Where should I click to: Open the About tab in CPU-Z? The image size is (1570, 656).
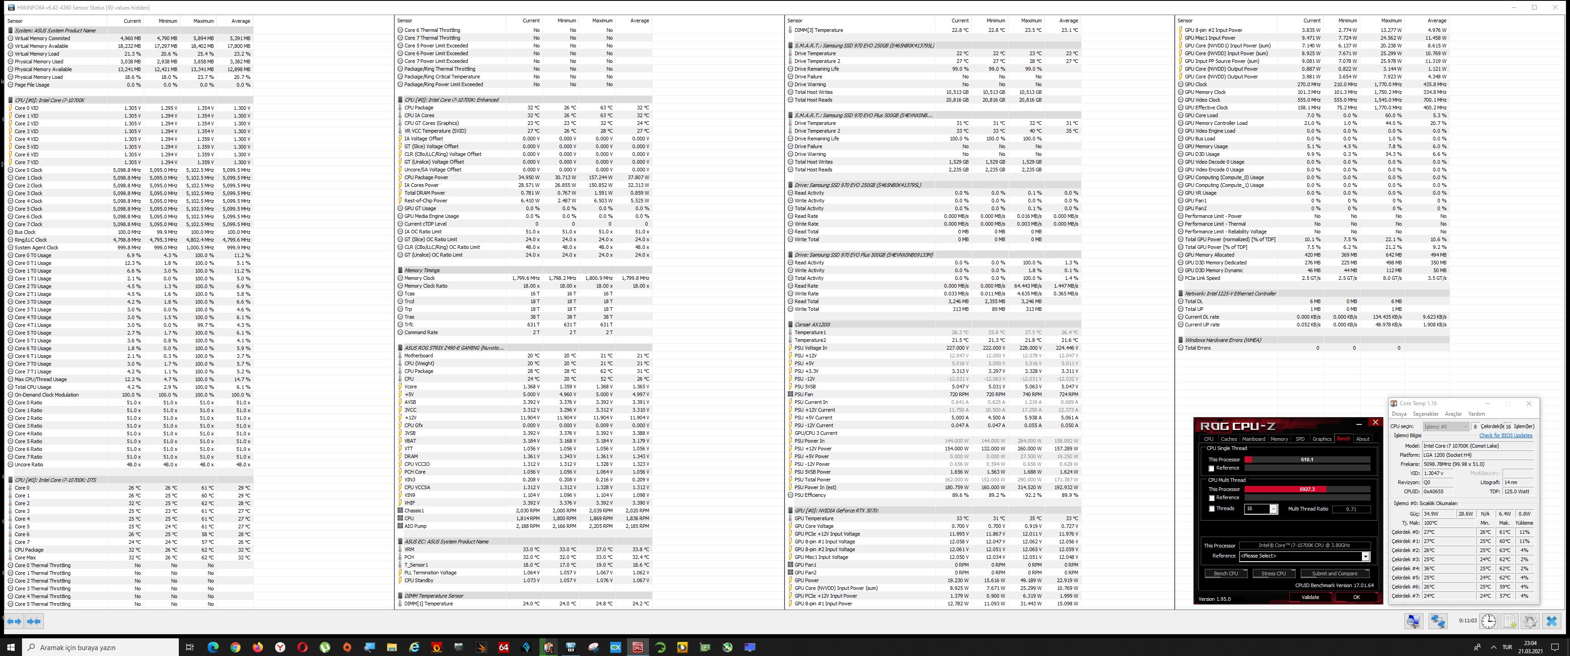tap(1363, 439)
